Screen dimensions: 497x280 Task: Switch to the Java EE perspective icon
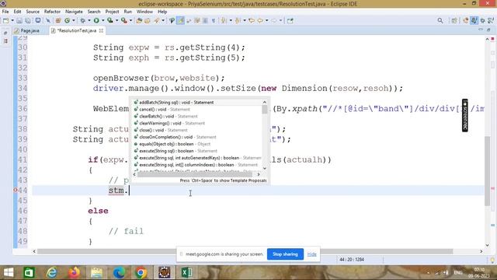coord(466,21)
